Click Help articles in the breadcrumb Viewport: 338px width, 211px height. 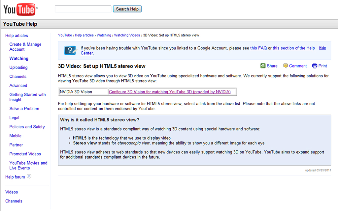tap(84, 35)
